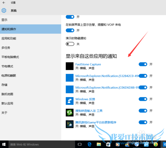Disable 搜狗拼音输入法 工具 notifications toggle
166x148 pixels.
[x=143, y=111]
